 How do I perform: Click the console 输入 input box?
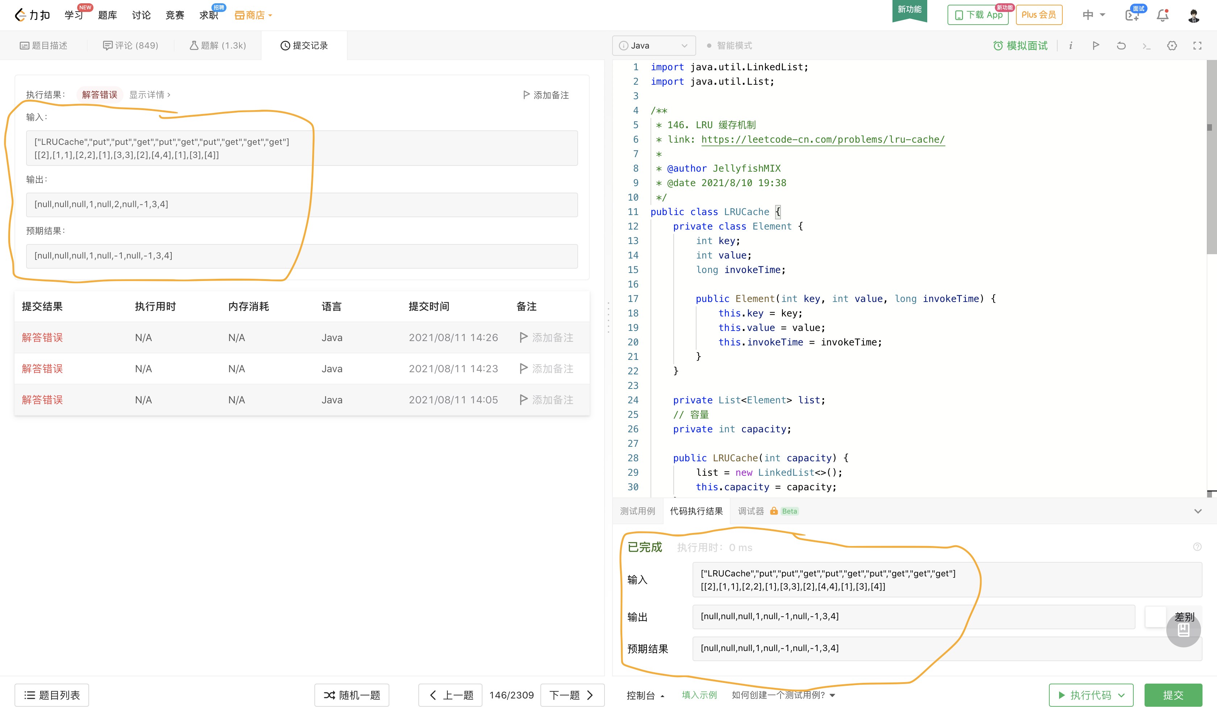[x=946, y=580]
